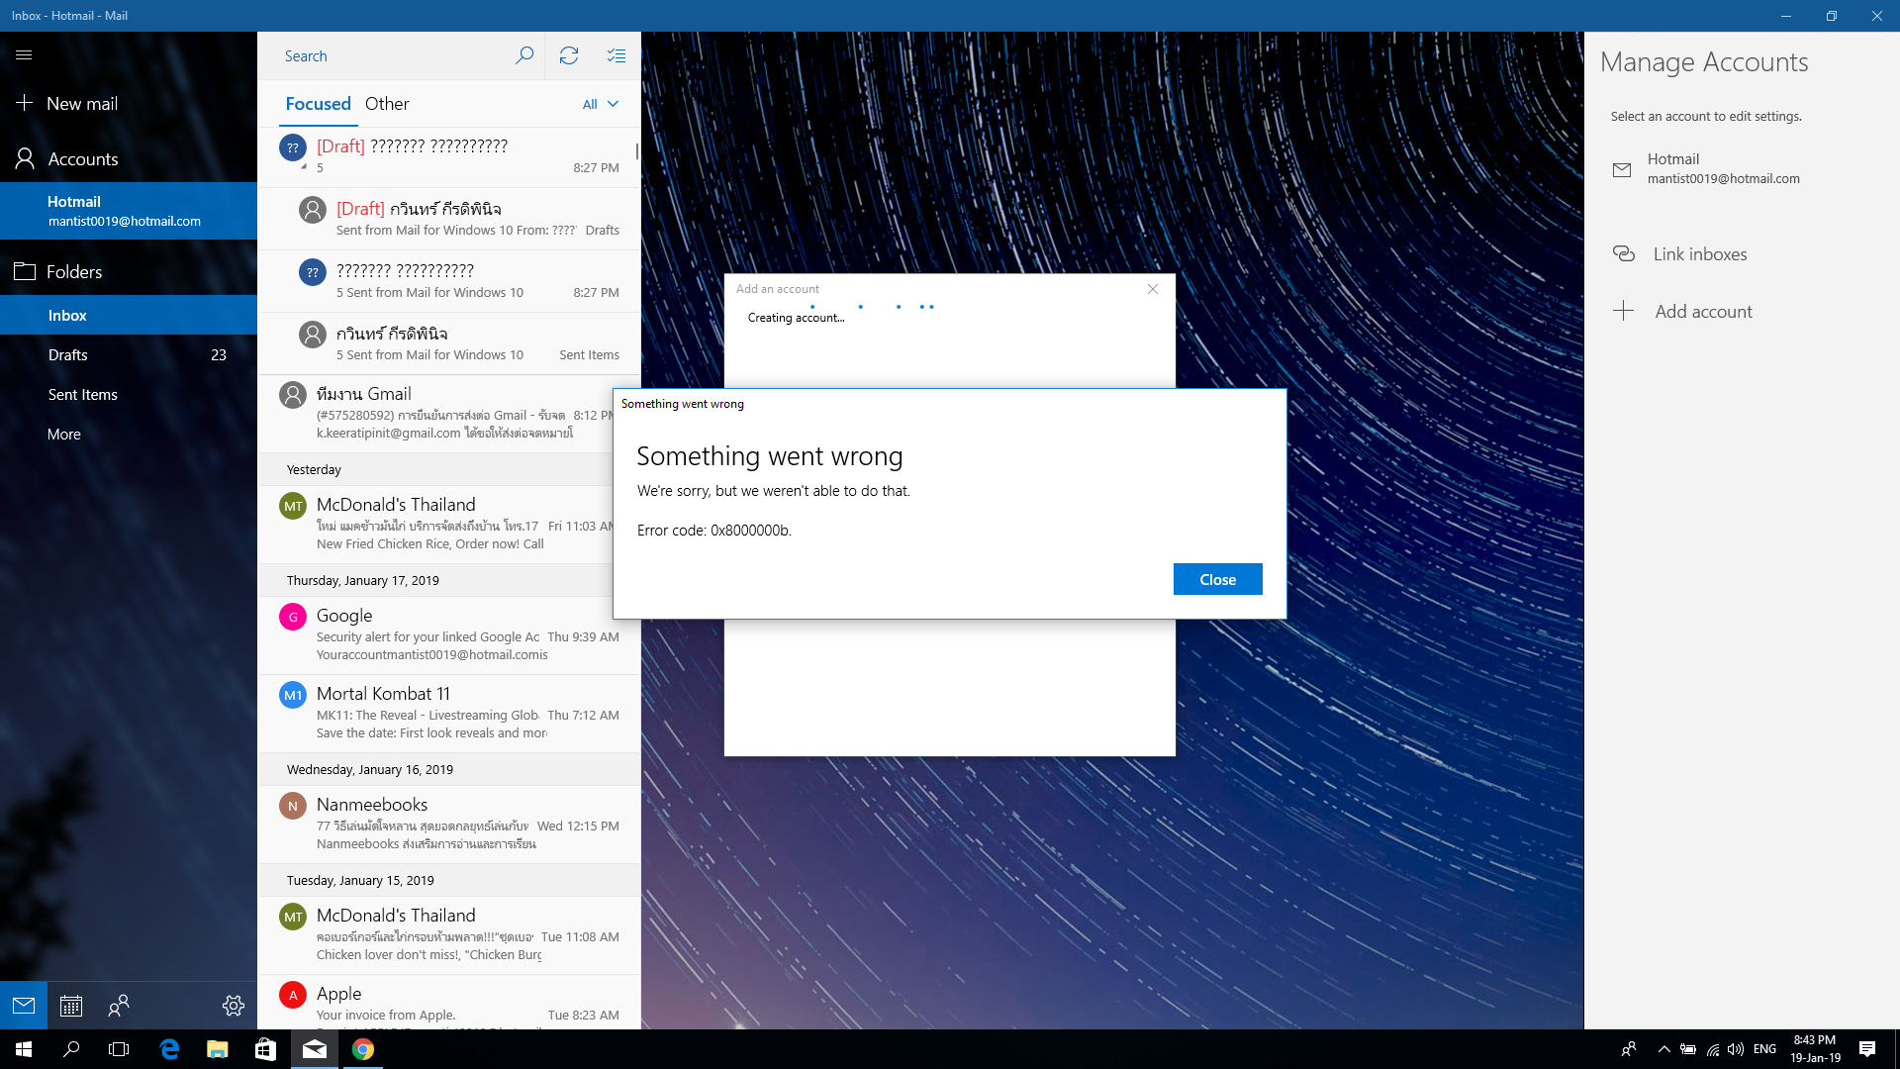Open Google security alert email

tap(449, 635)
